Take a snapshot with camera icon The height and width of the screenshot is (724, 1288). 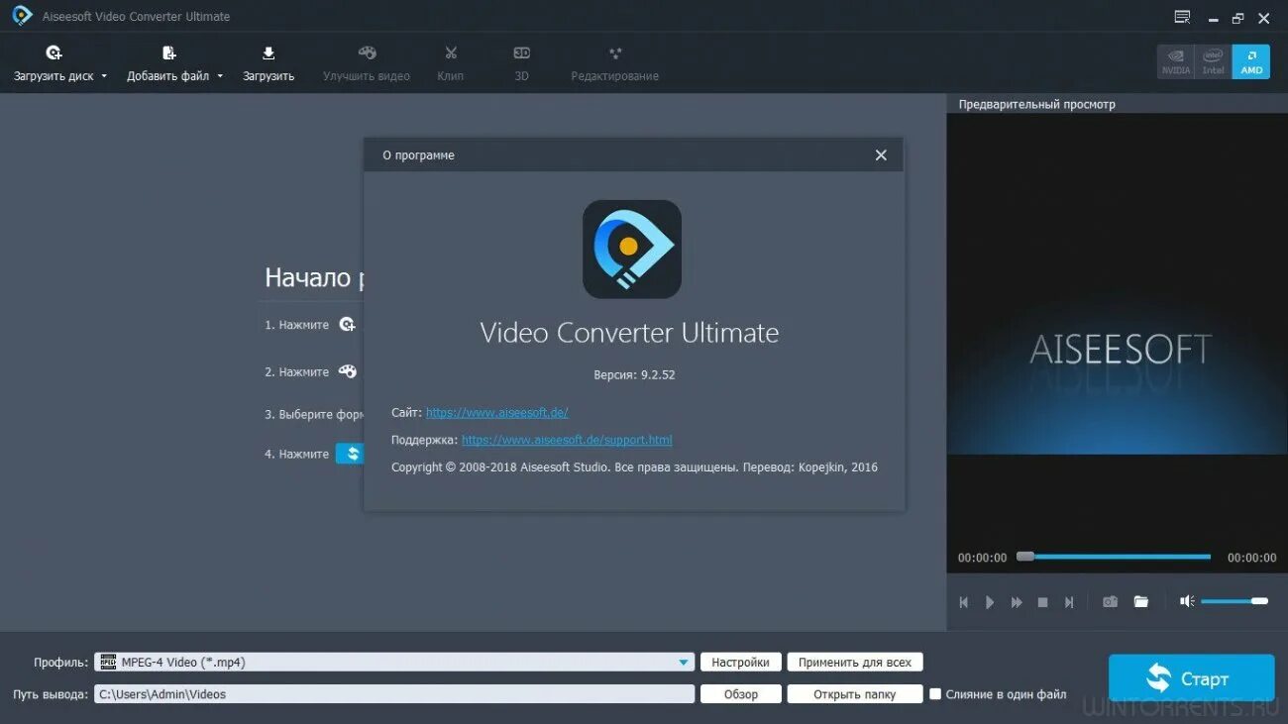(x=1111, y=602)
